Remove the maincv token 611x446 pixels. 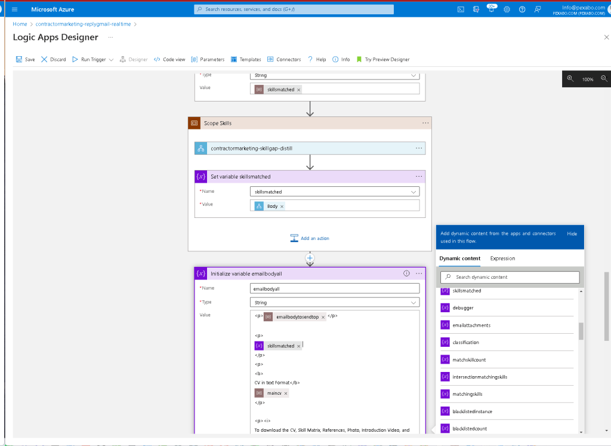286,394
